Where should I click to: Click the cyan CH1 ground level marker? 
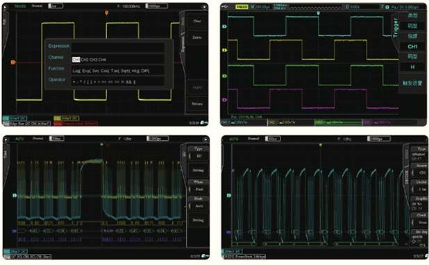[225, 26]
